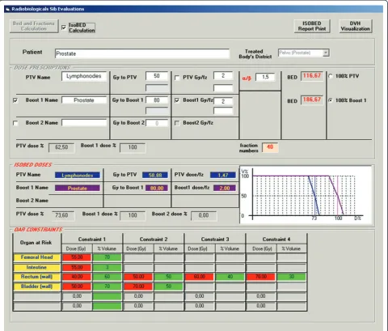
Task: Open DVH Visualization
Action: pyautogui.click(x=356, y=26)
